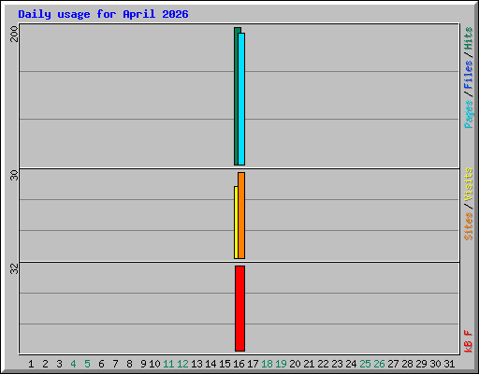Click the cyan Pages bar
The width and height of the screenshot is (479, 374).
tap(241, 99)
